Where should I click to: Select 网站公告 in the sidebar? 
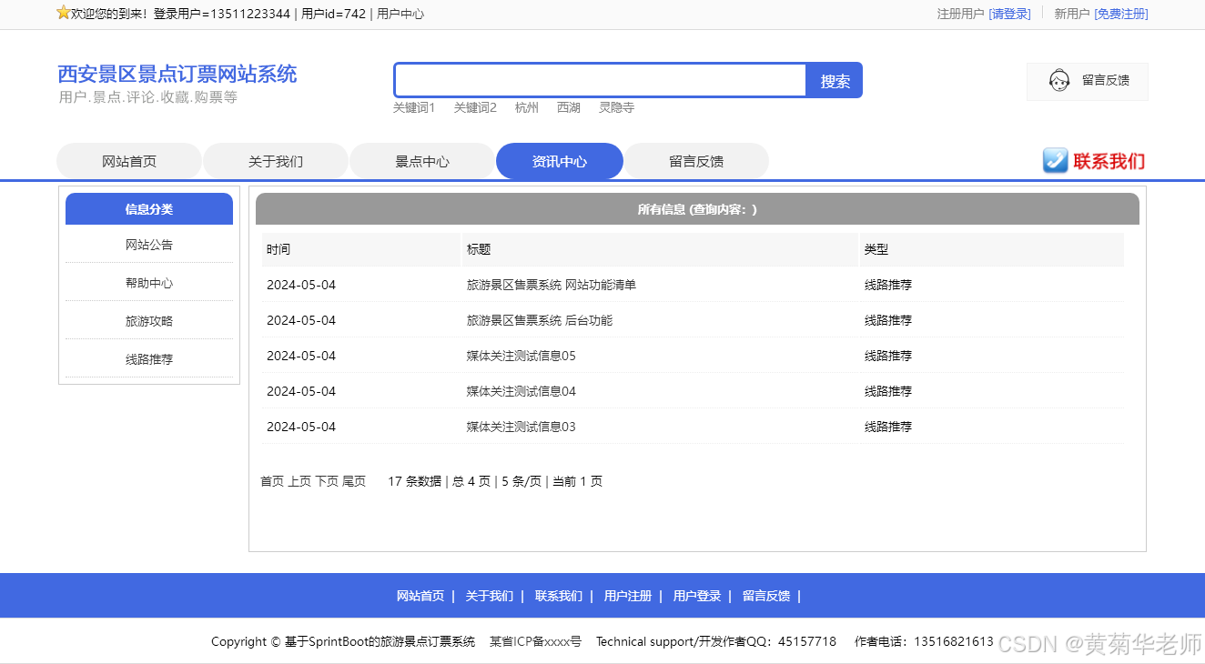148,245
